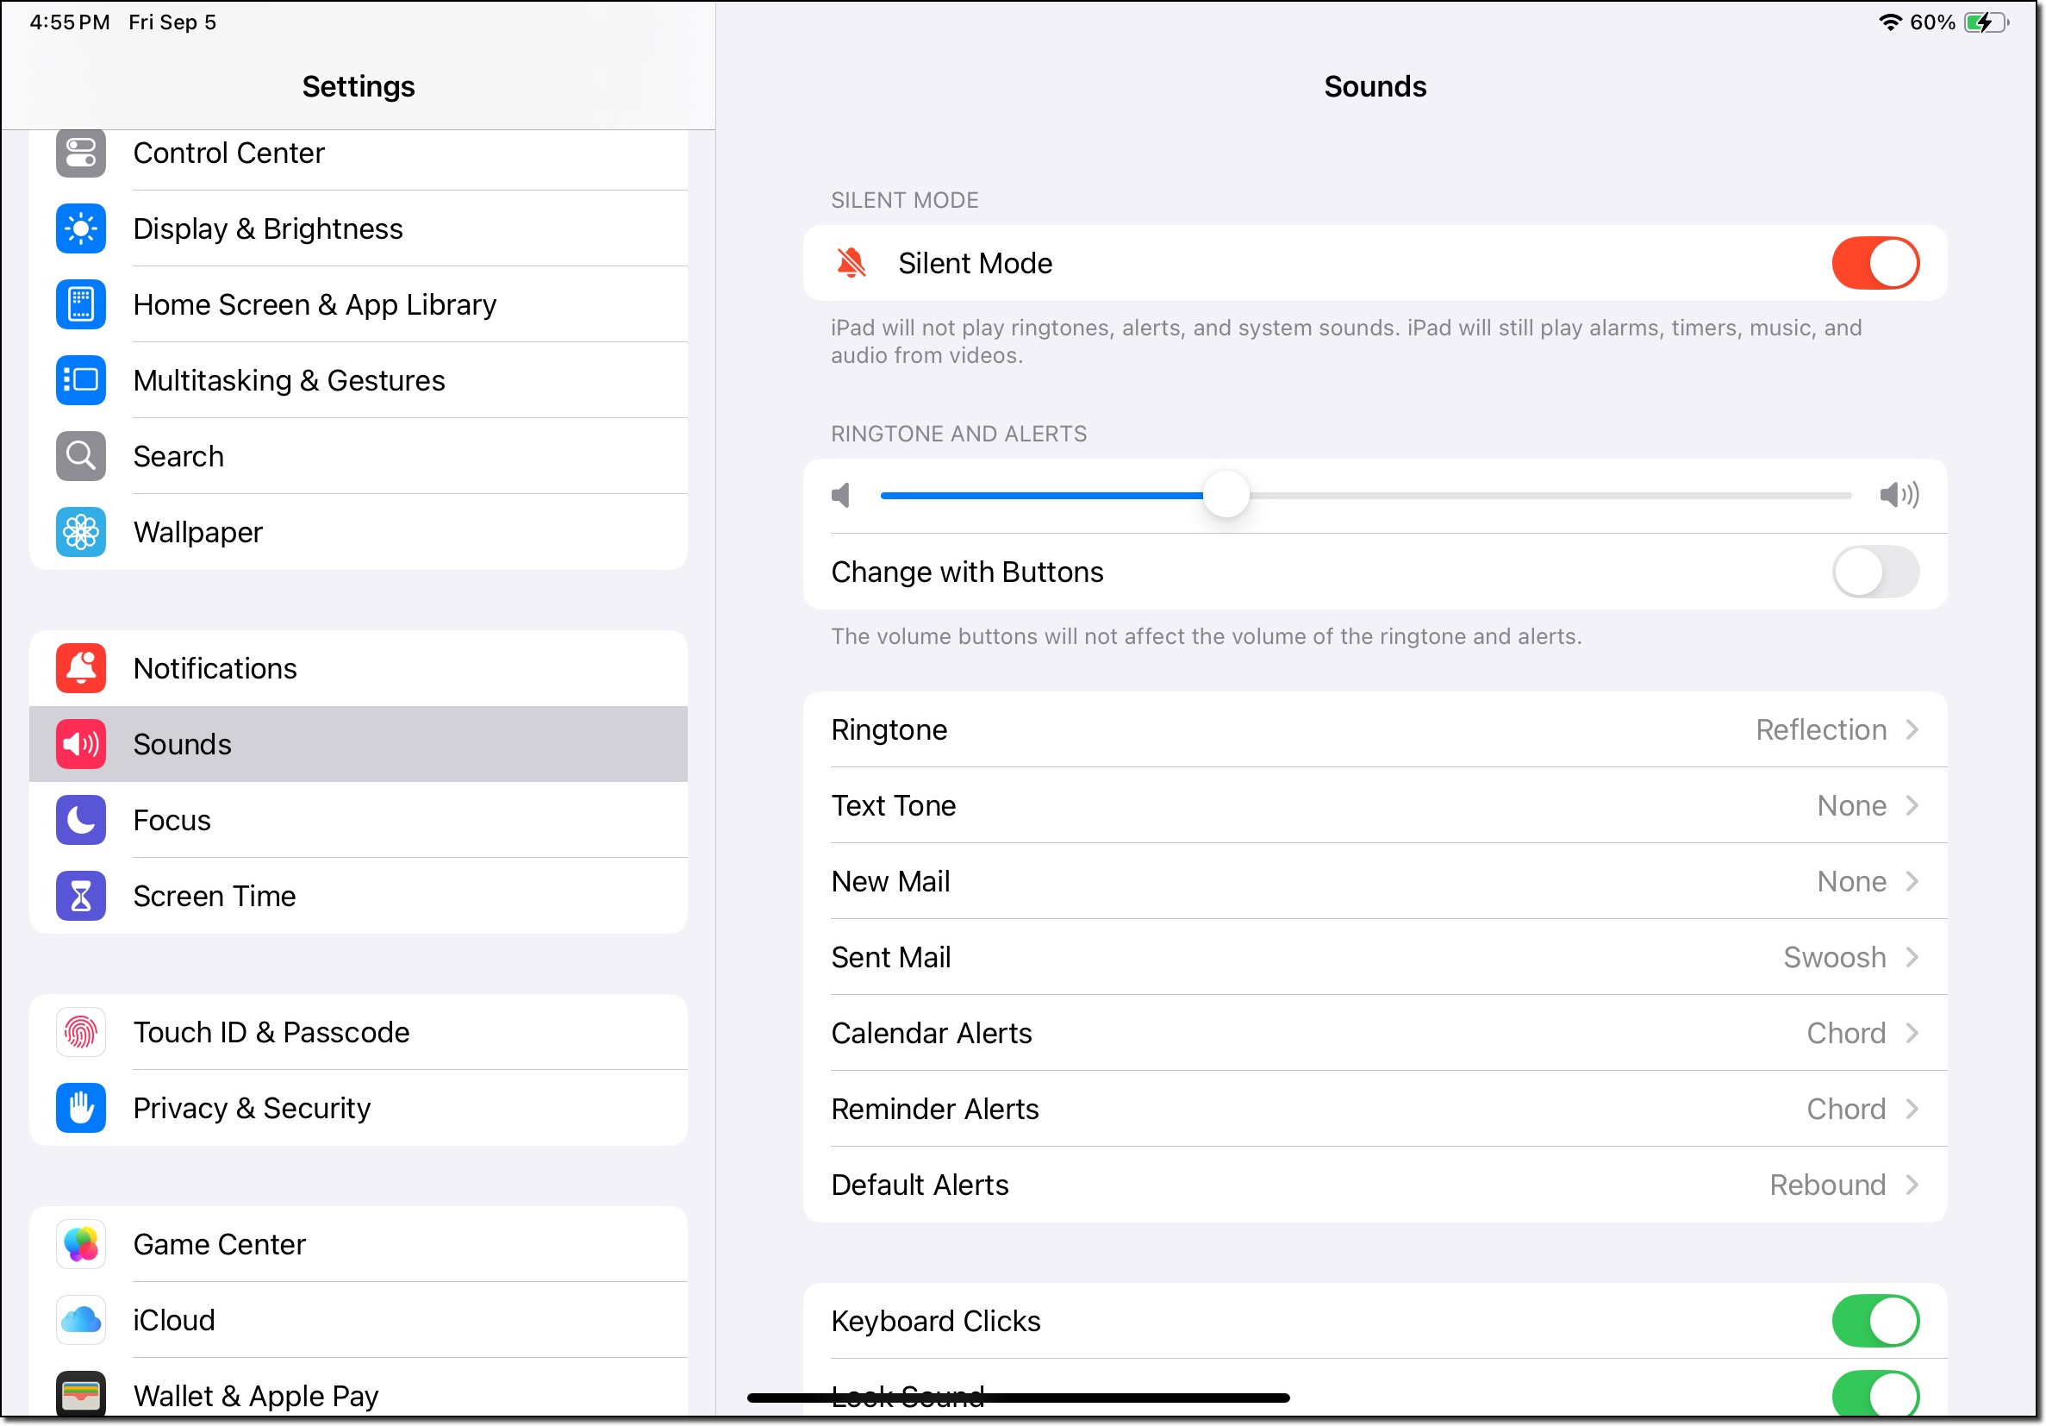Screen dimensions: 2046x1426
Task: Open iCloud settings
Action: point(359,1320)
